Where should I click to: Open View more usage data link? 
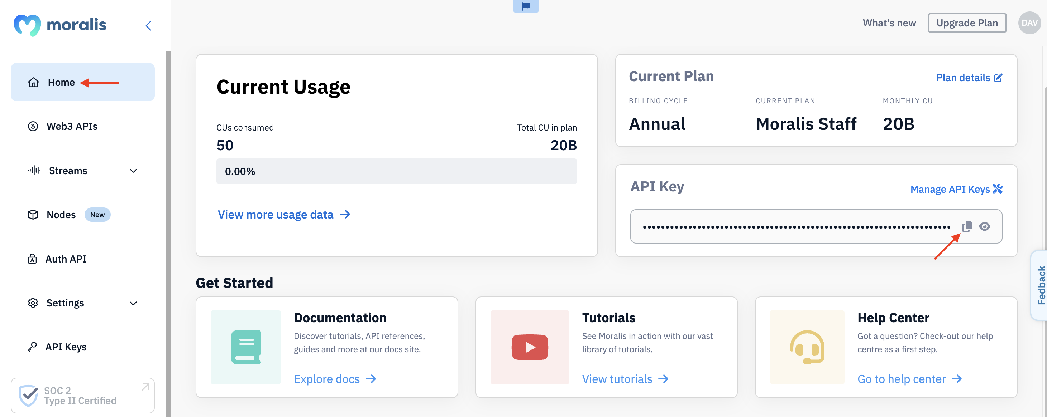(284, 214)
